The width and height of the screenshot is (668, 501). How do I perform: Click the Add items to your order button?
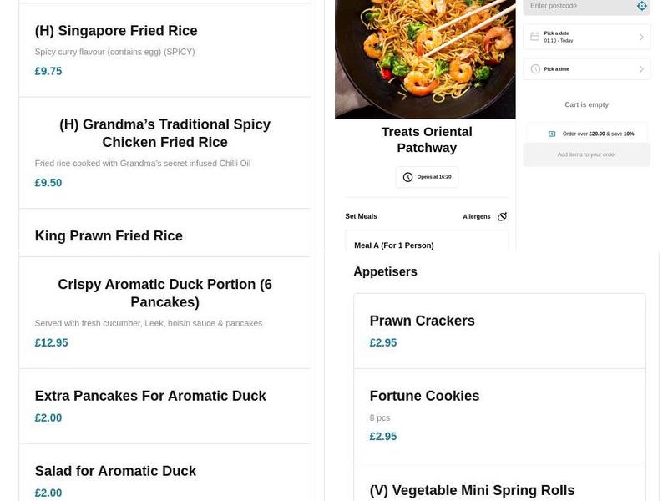(586, 154)
